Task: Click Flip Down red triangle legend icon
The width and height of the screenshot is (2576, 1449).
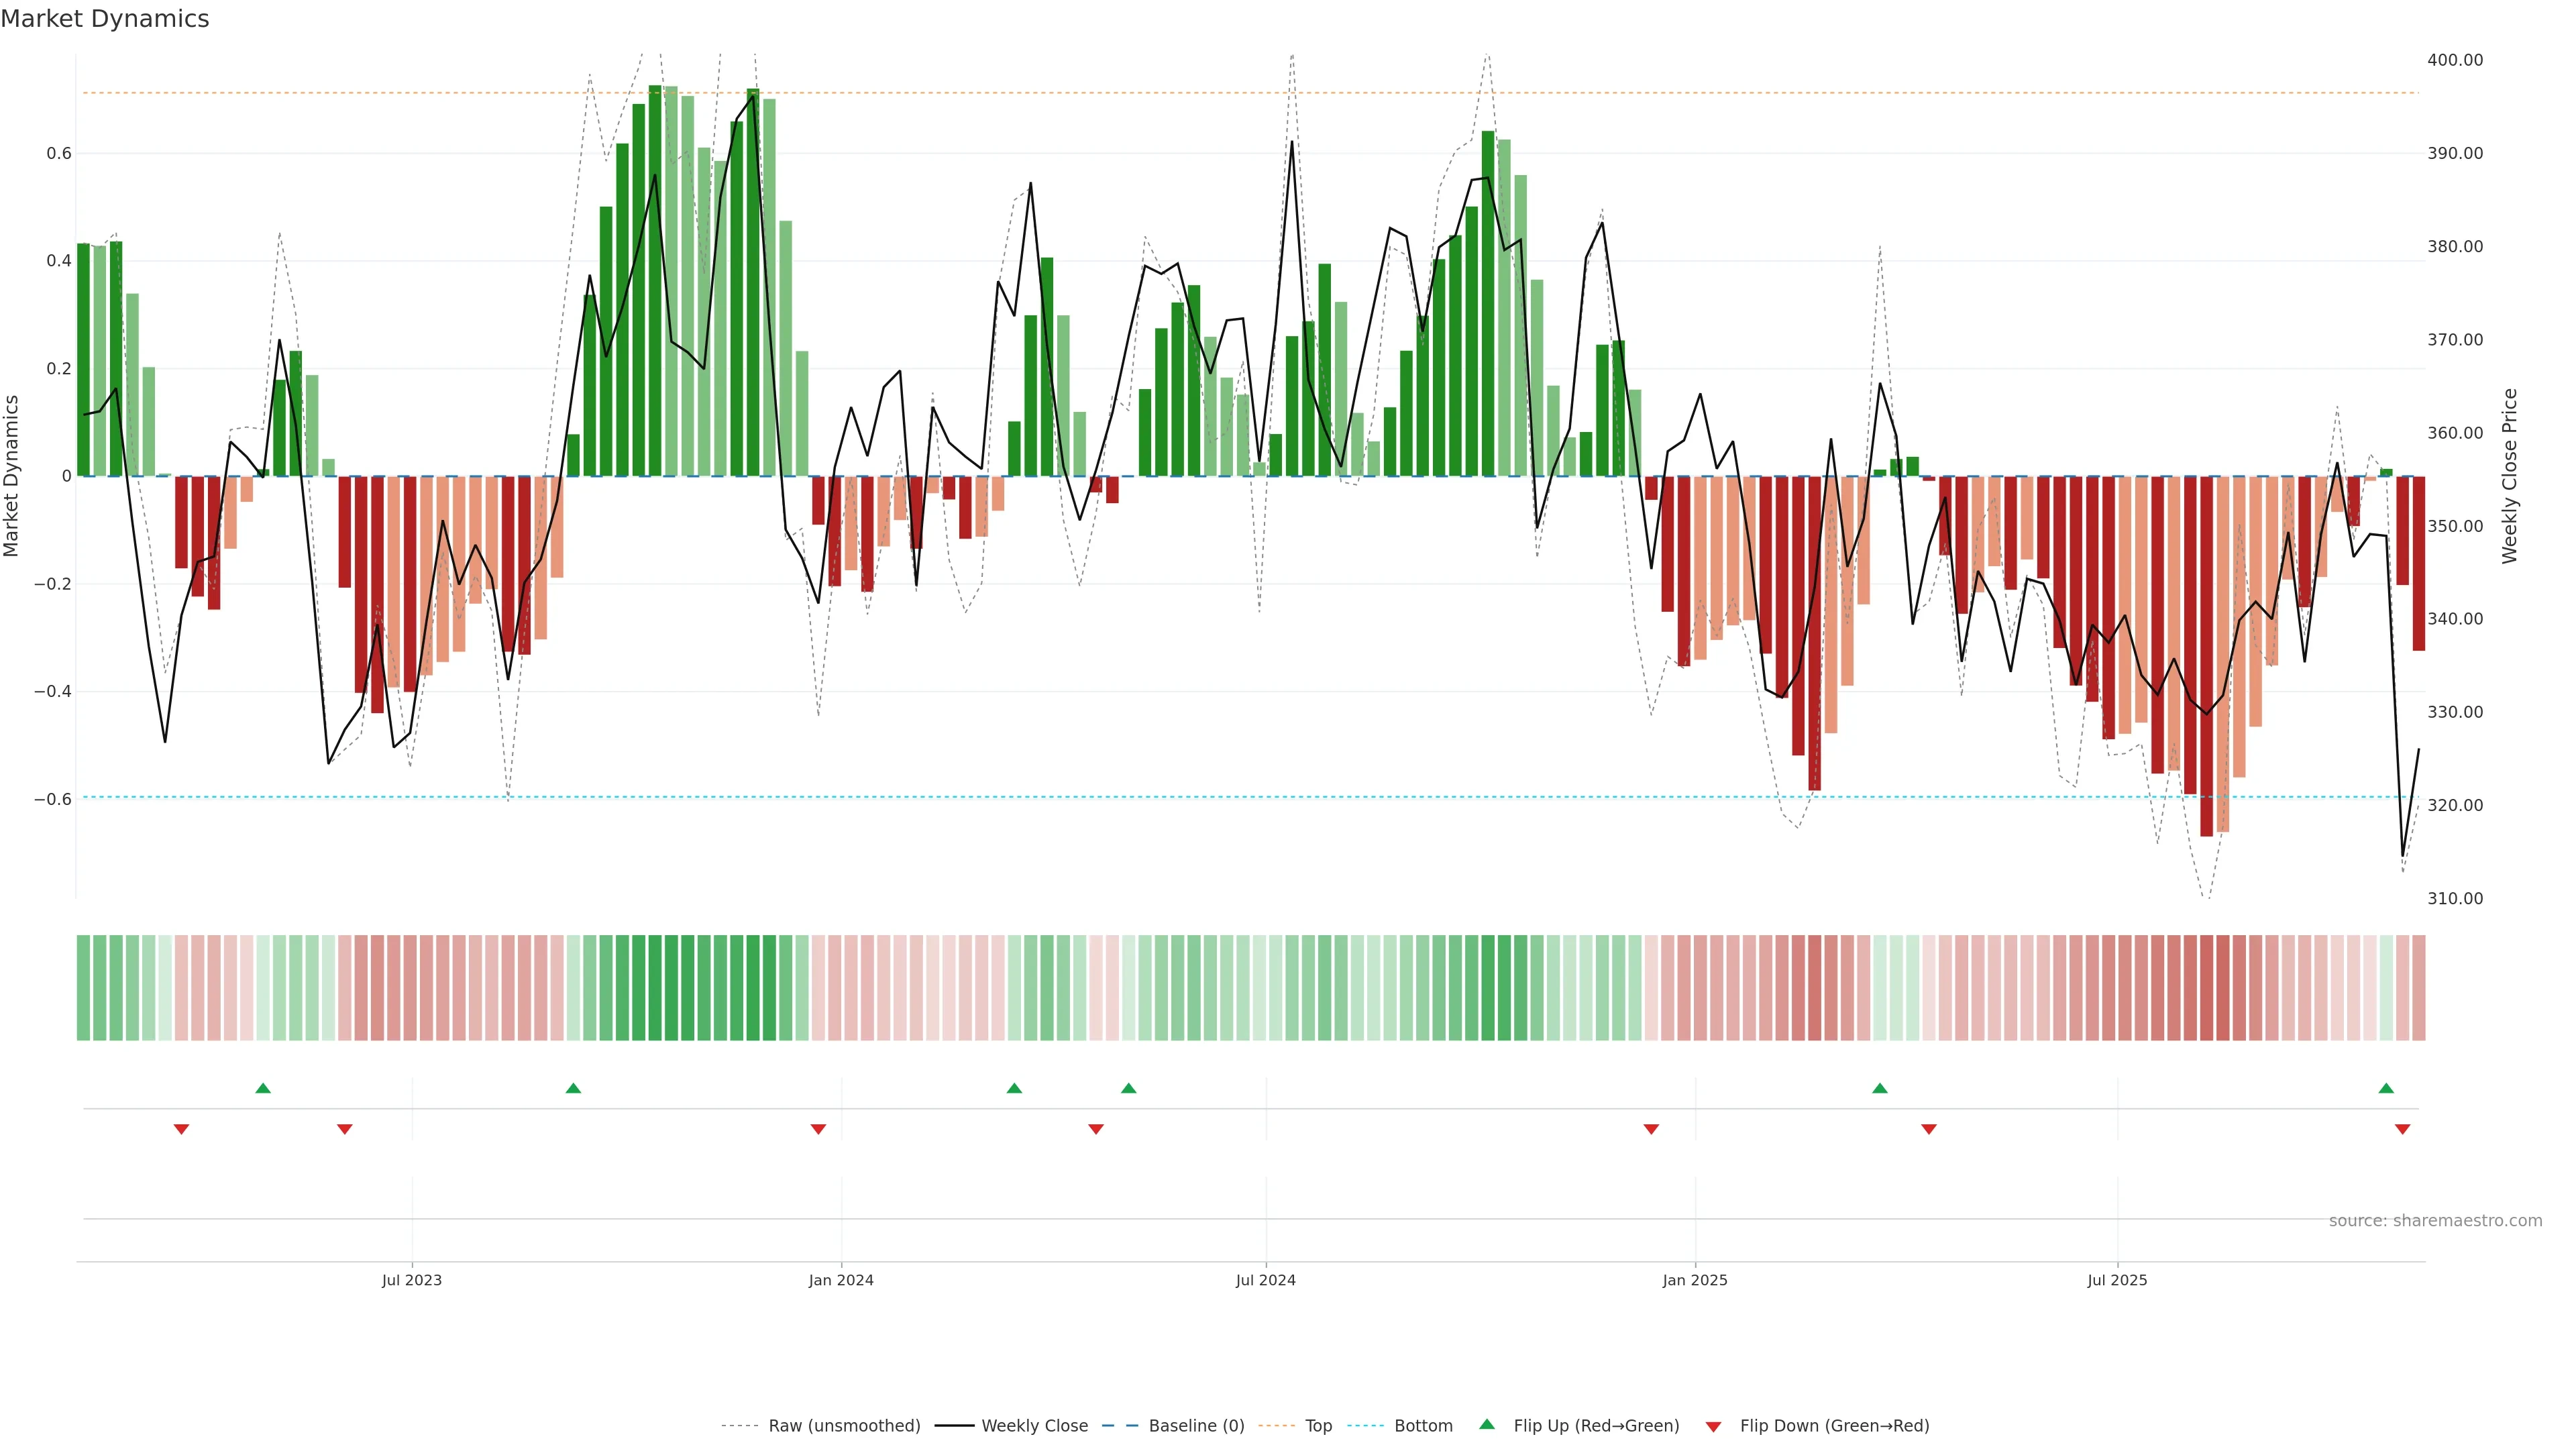Action: tap(1713, 1427)
